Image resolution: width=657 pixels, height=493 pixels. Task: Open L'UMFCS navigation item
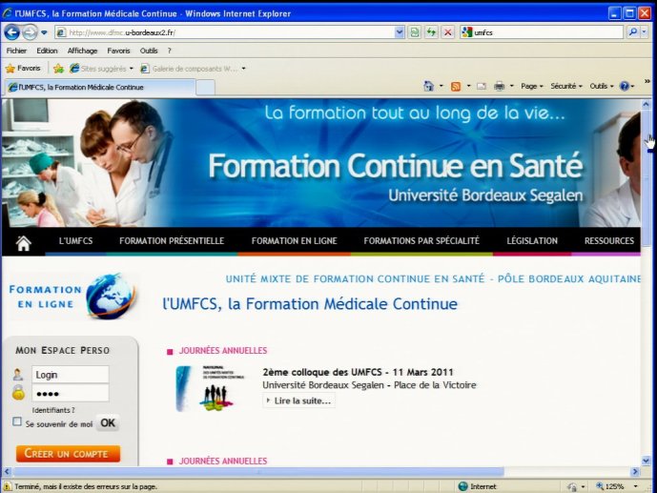76,241
